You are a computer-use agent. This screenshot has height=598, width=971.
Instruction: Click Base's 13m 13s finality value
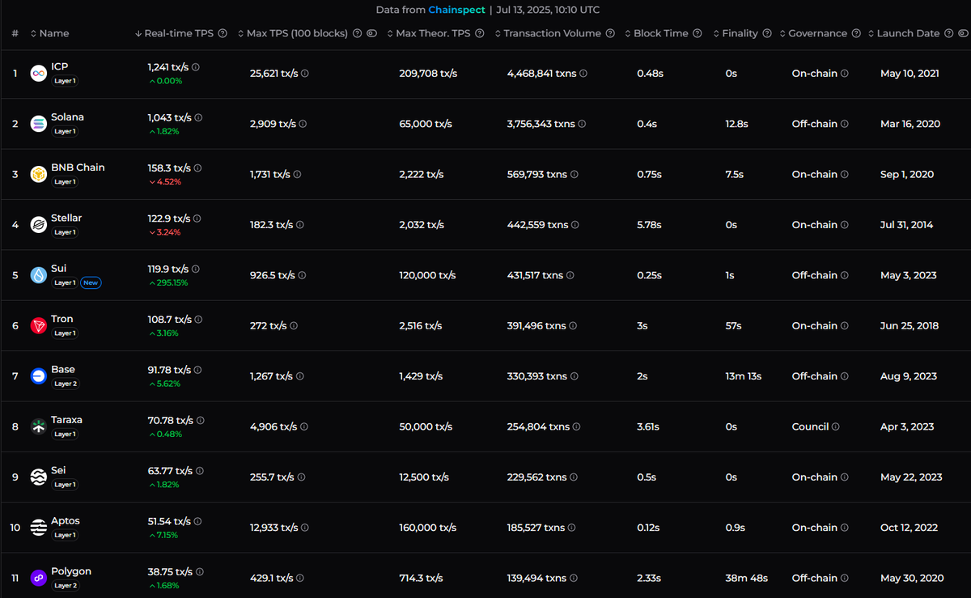click(744, 376)
